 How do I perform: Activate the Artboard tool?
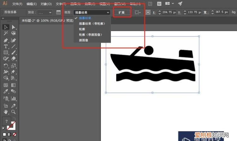pos(6,106)
